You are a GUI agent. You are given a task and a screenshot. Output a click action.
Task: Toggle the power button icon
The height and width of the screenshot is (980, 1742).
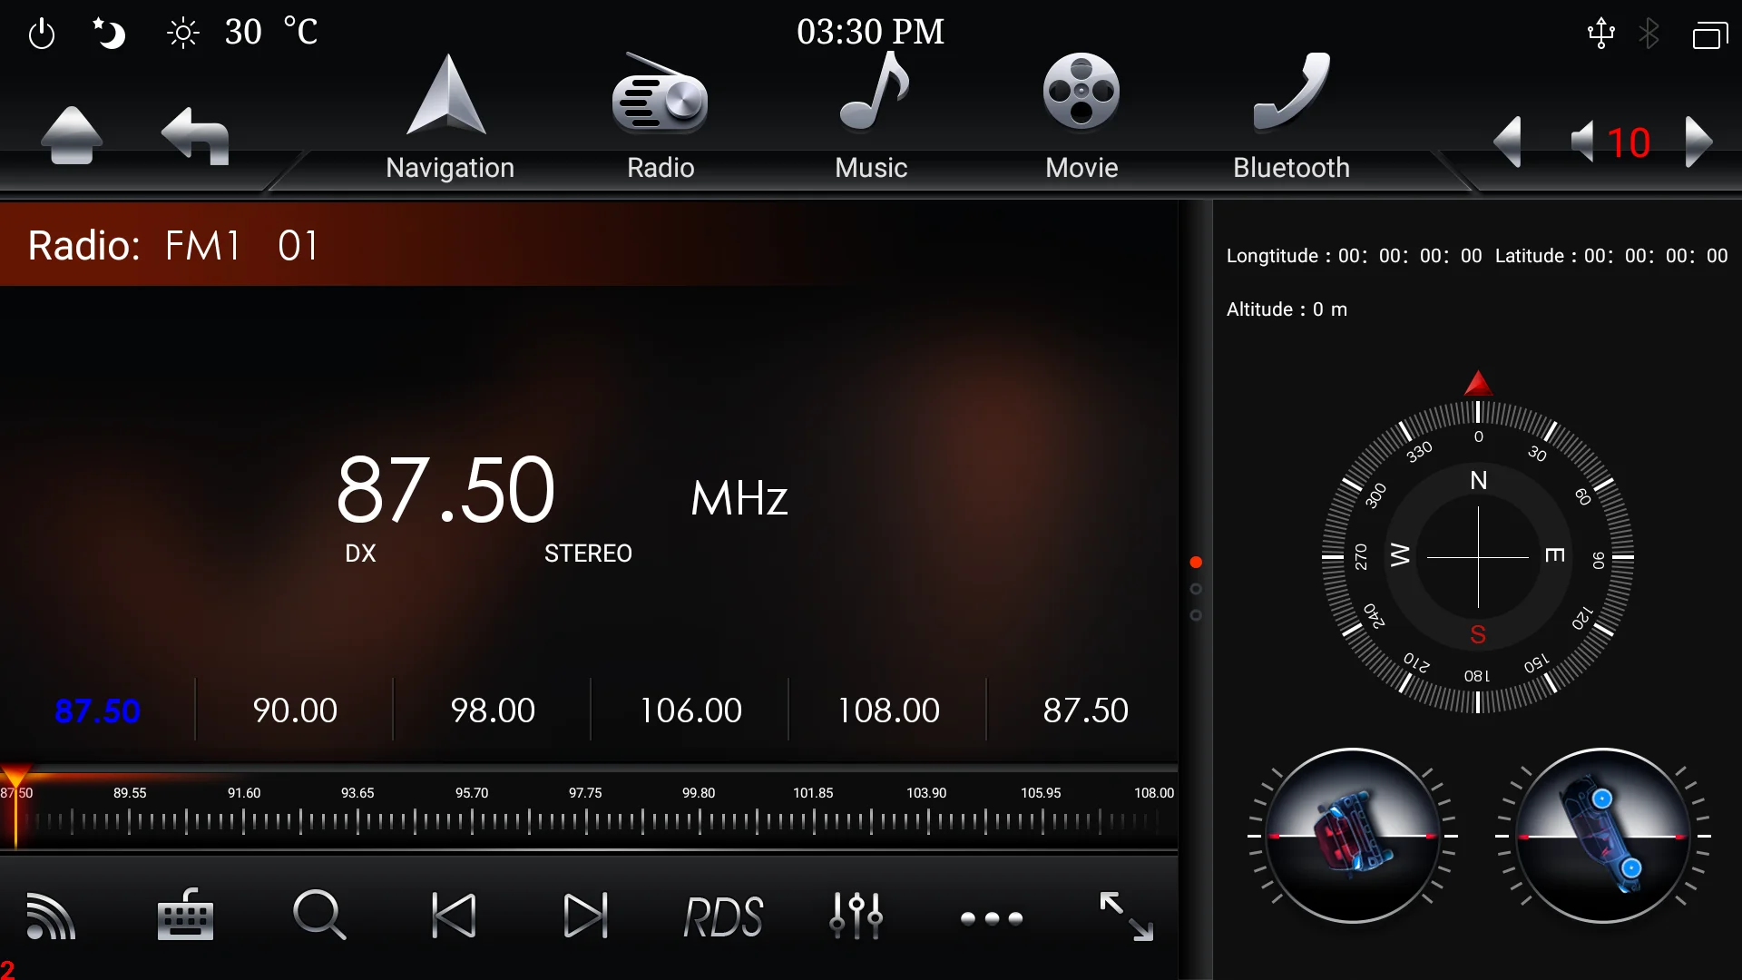coord(42,34)
